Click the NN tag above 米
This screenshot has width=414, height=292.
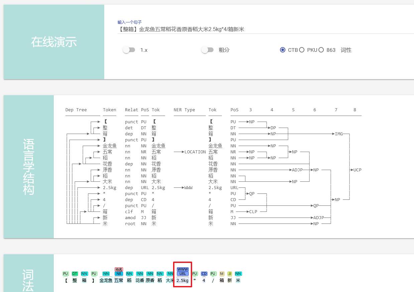click(238, 273)
